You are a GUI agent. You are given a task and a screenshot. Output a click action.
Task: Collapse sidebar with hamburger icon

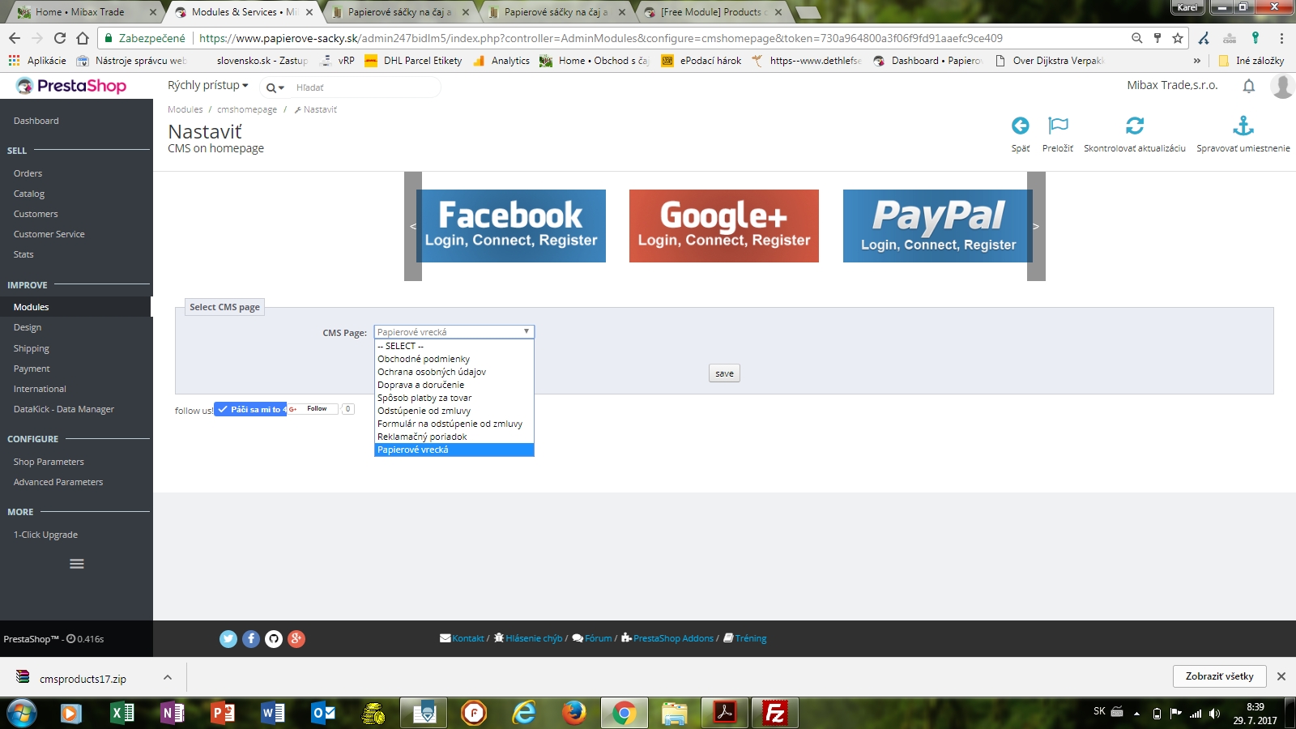(77, 564)
